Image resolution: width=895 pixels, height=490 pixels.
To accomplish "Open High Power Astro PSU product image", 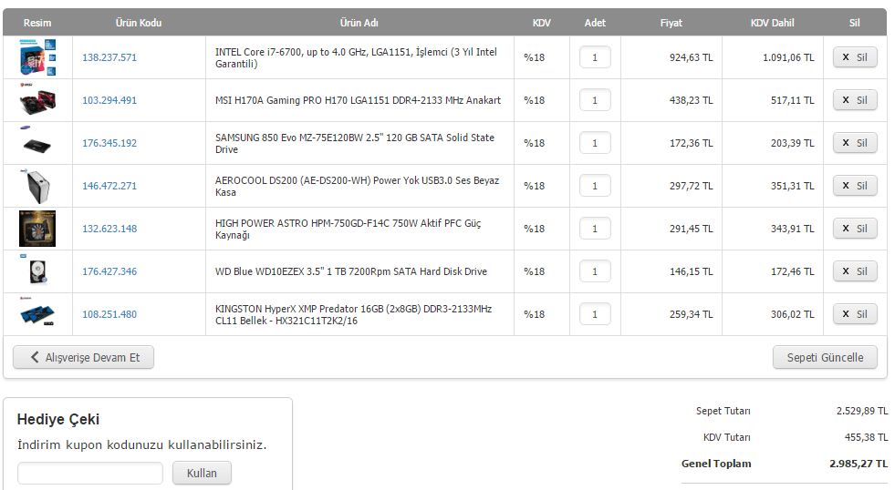I will [x=37, y=229].
